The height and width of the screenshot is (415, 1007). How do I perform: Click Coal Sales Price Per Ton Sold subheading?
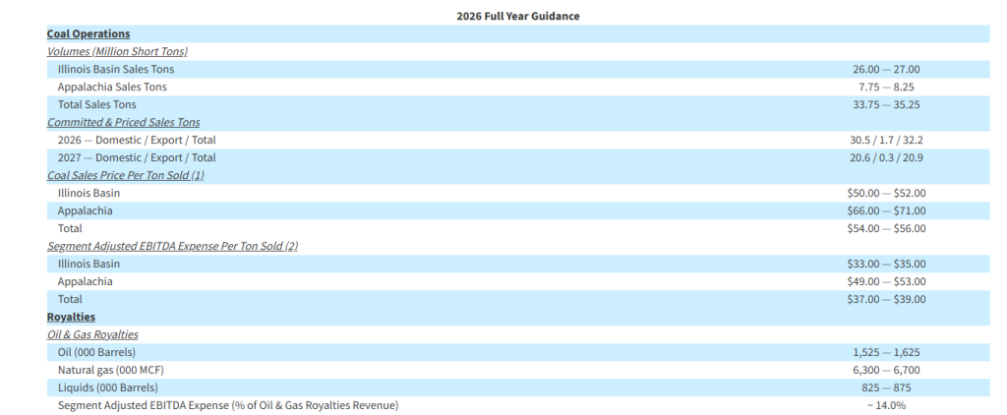(x=125, y=175)
